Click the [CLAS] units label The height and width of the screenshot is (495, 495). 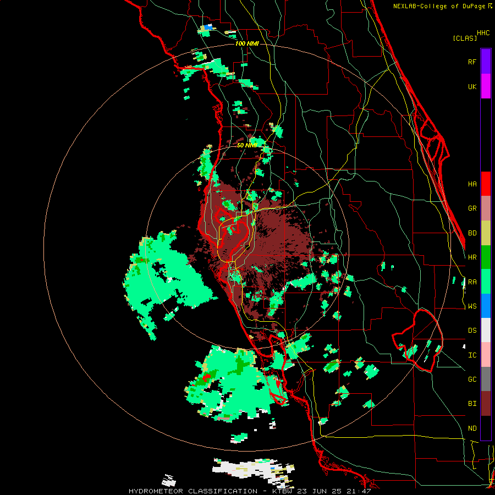point(465,38)
